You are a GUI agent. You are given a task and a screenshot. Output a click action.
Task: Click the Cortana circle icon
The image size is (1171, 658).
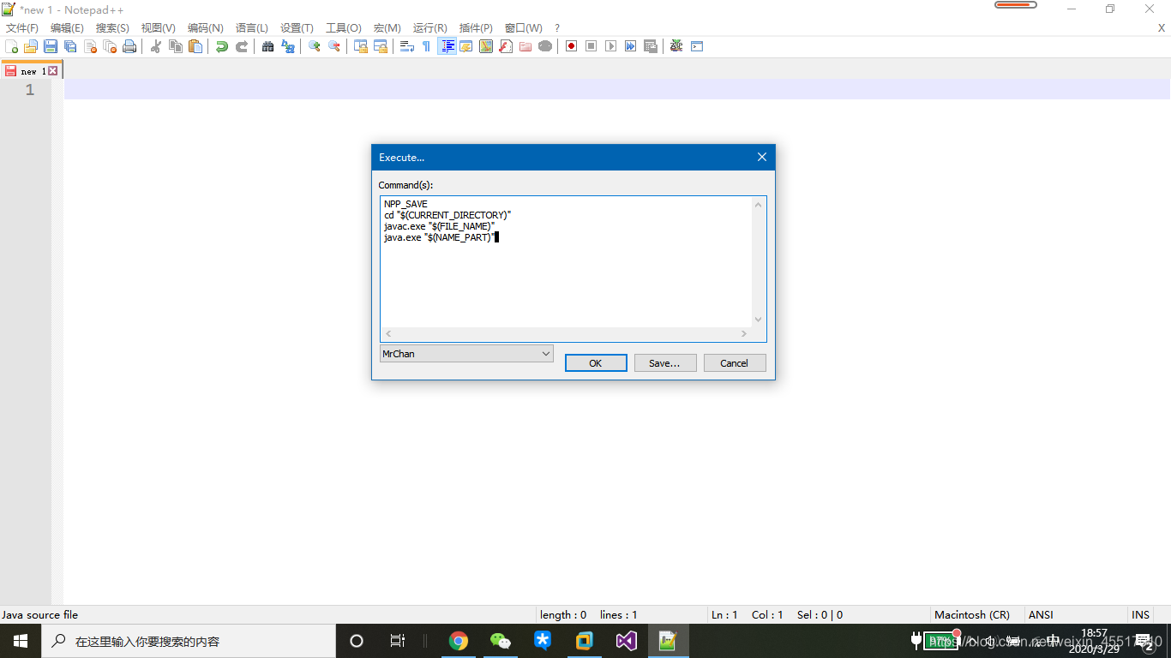click(x=357, y=641)
